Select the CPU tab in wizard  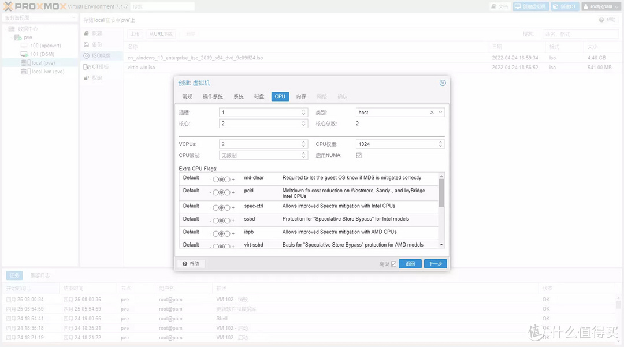click(280, 96)
